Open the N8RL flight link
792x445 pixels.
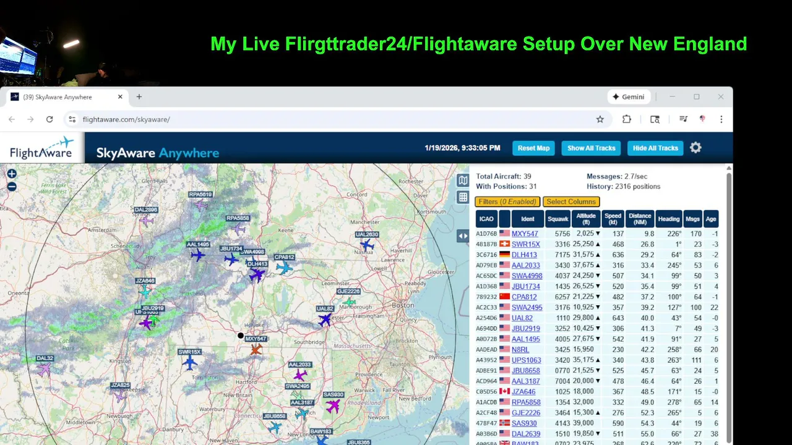pos(520,349)
